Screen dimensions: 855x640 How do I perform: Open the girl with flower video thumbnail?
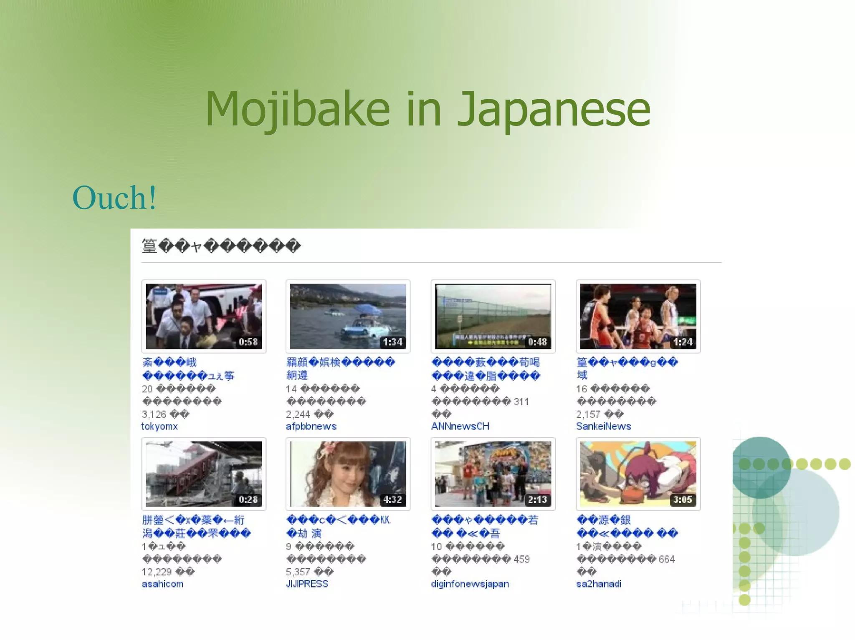348,474
